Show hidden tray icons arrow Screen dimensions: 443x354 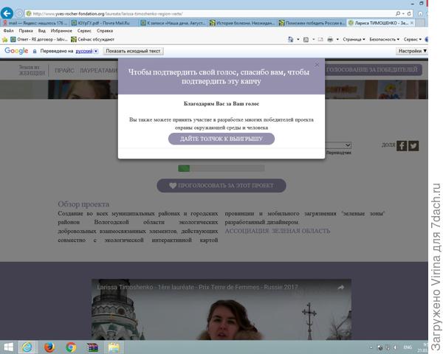371,347
